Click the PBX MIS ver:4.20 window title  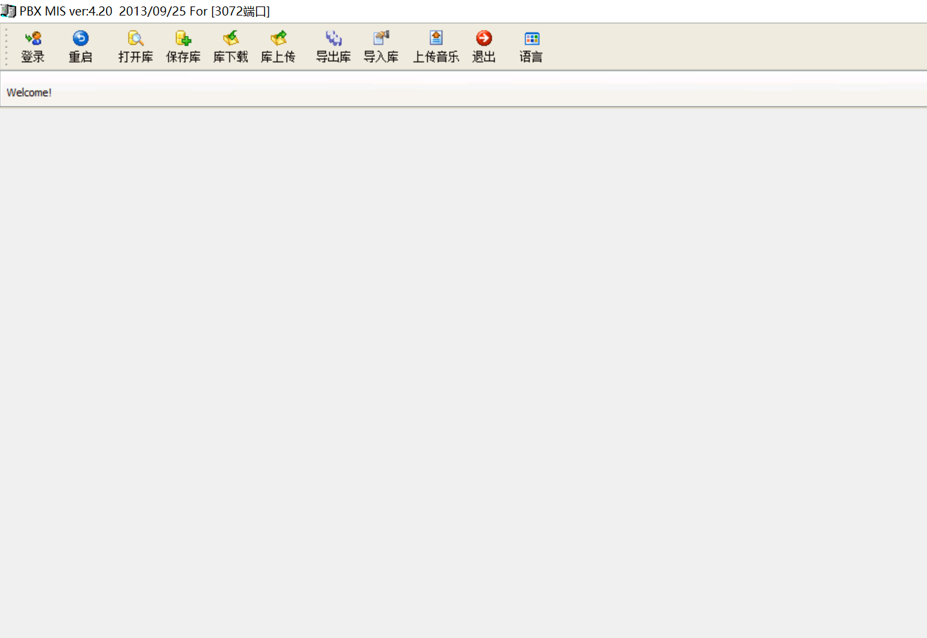tap(145, 11)
